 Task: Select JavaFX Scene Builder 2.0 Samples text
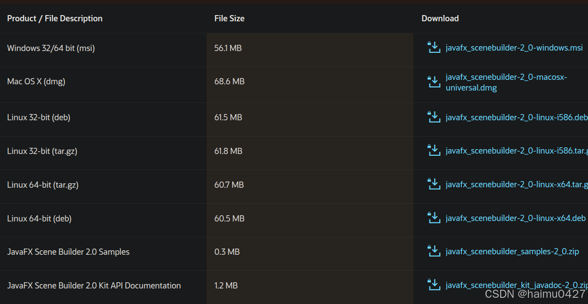(x=68, y=252)
